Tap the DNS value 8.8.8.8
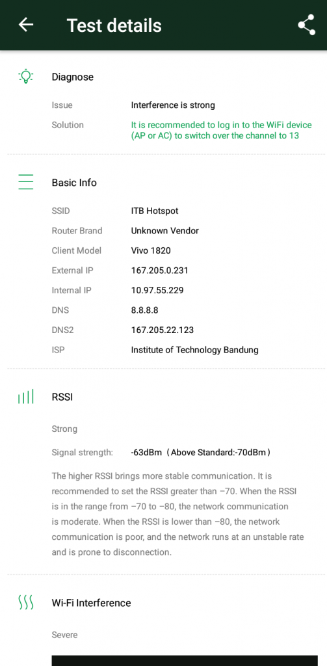 pos(145,310)
